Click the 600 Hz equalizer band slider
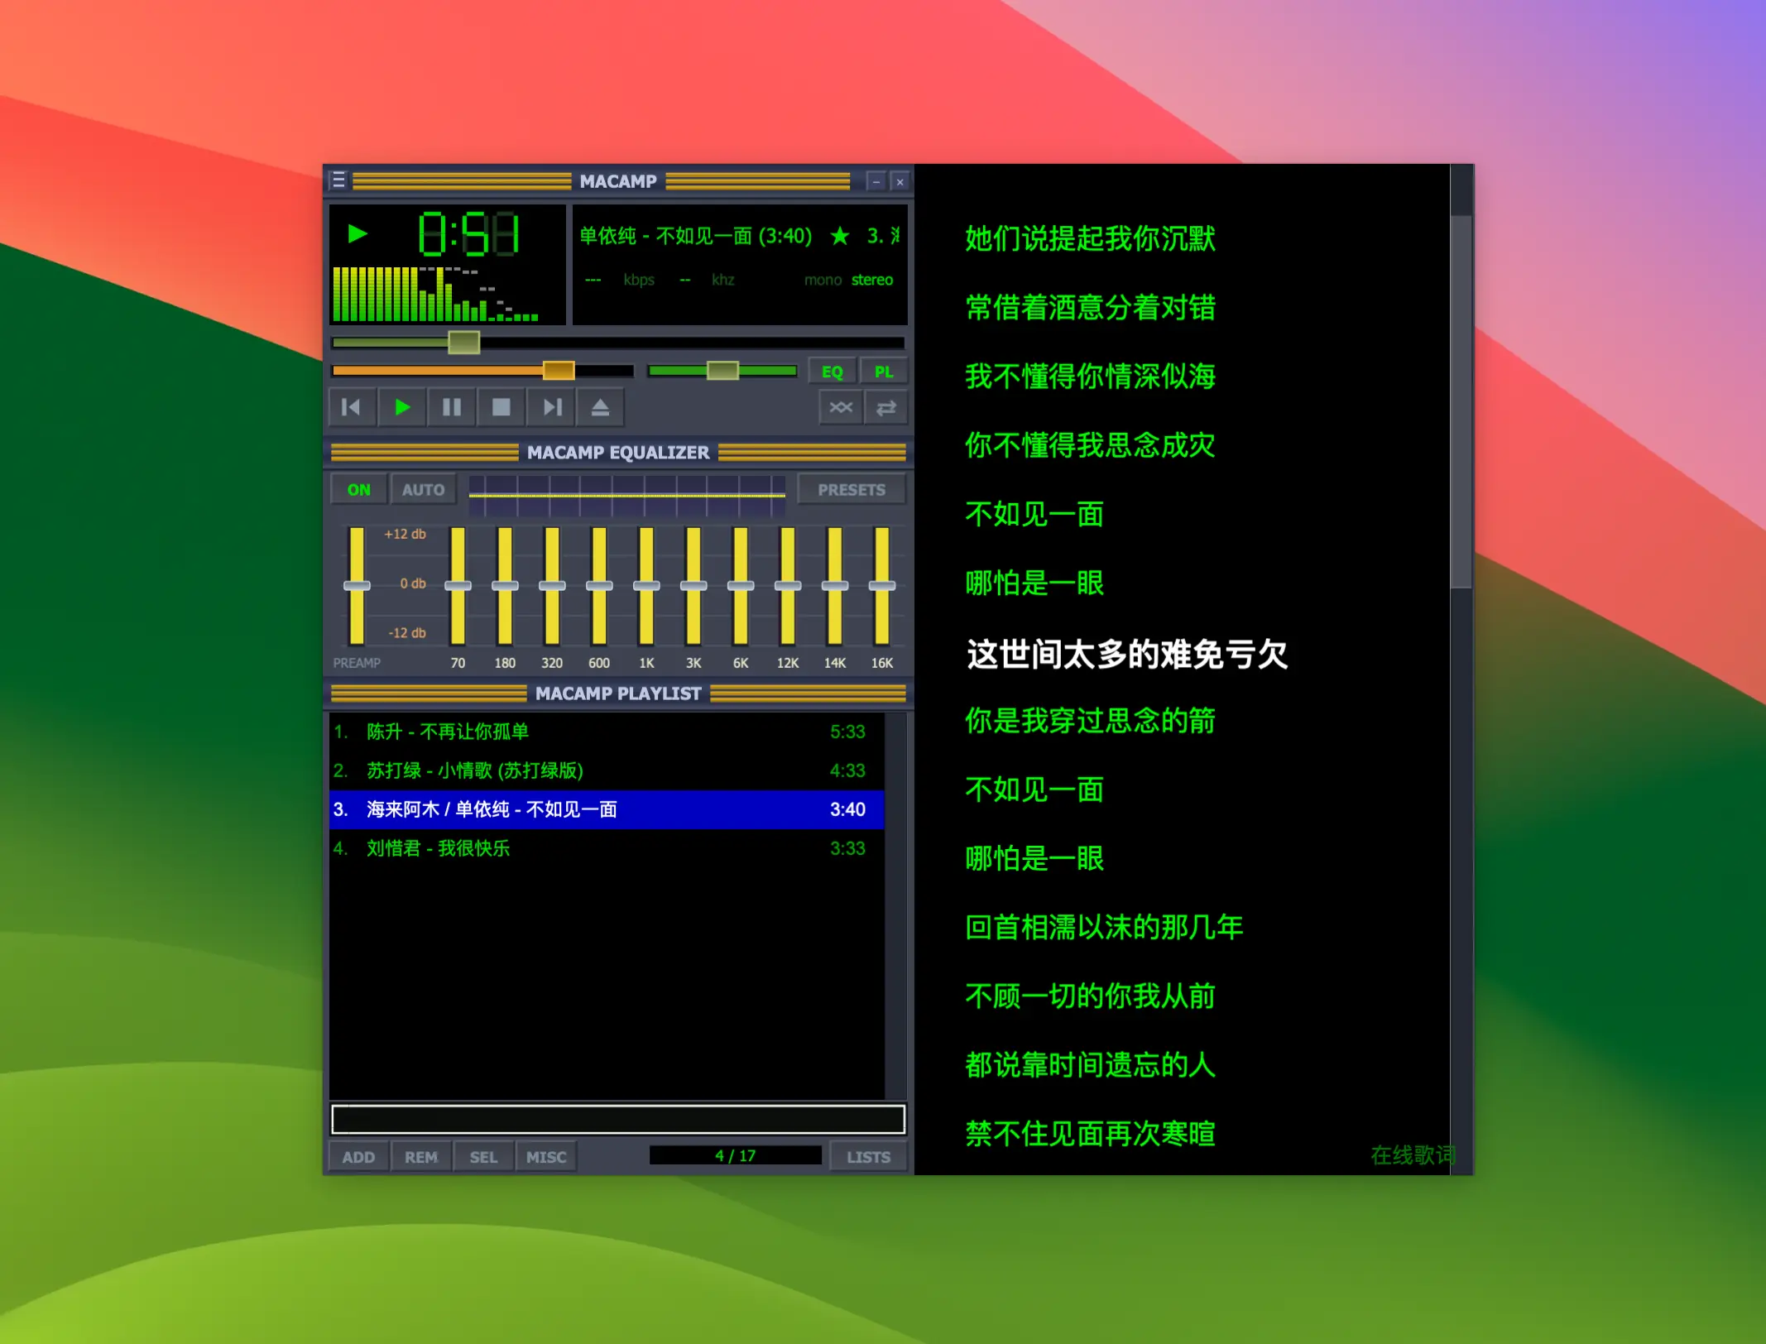Screen dimensions: 1766x1344 click(x=599, y=585)
